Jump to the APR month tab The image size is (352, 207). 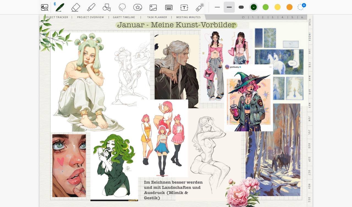pyautogui.click(x=310, y=92)
